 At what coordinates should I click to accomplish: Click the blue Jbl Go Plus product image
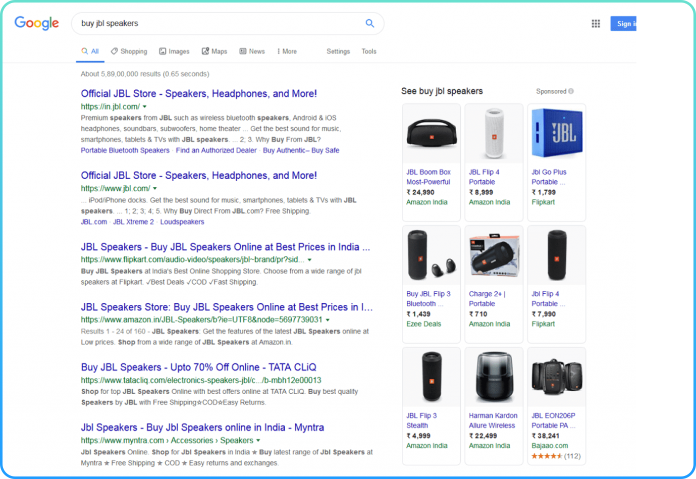pos(556,134)
